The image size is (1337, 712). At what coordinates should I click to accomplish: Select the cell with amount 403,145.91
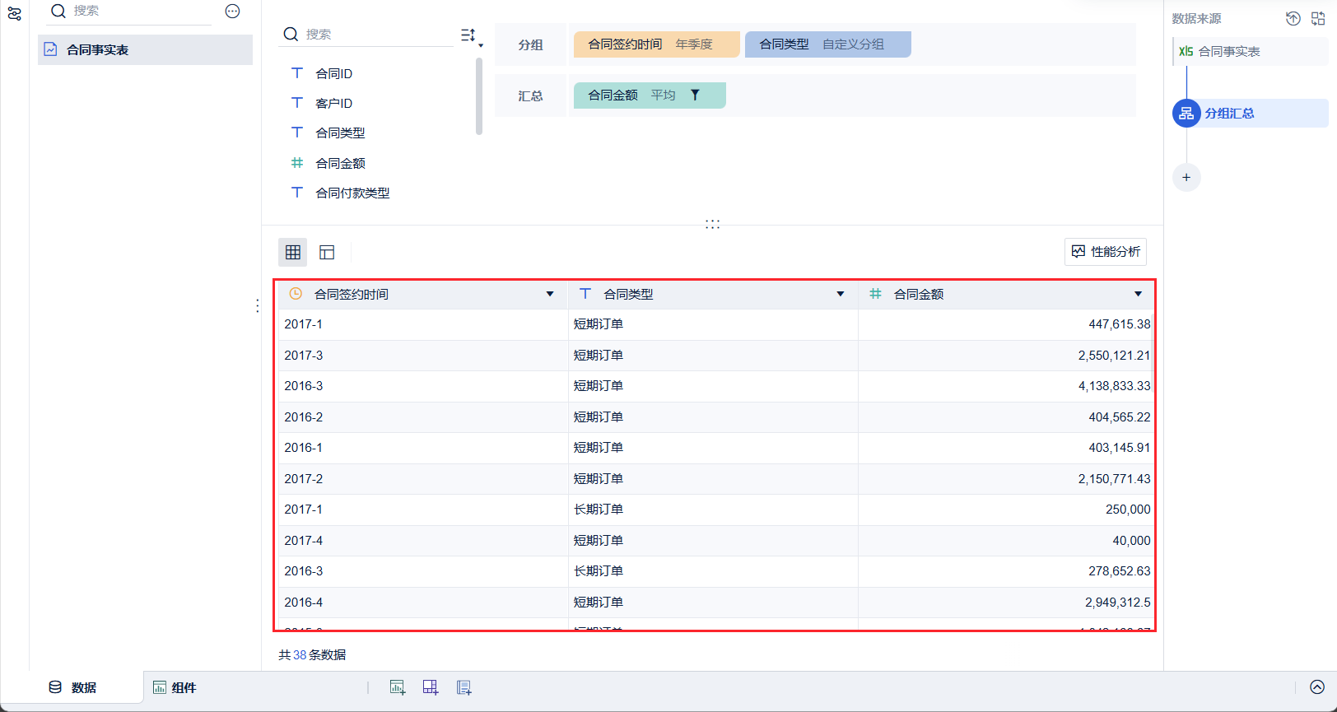click(x=1005, y=448)
